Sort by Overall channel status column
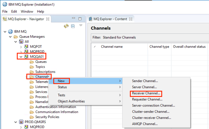This screenshot has height=129, width=209. coord(189,47)
